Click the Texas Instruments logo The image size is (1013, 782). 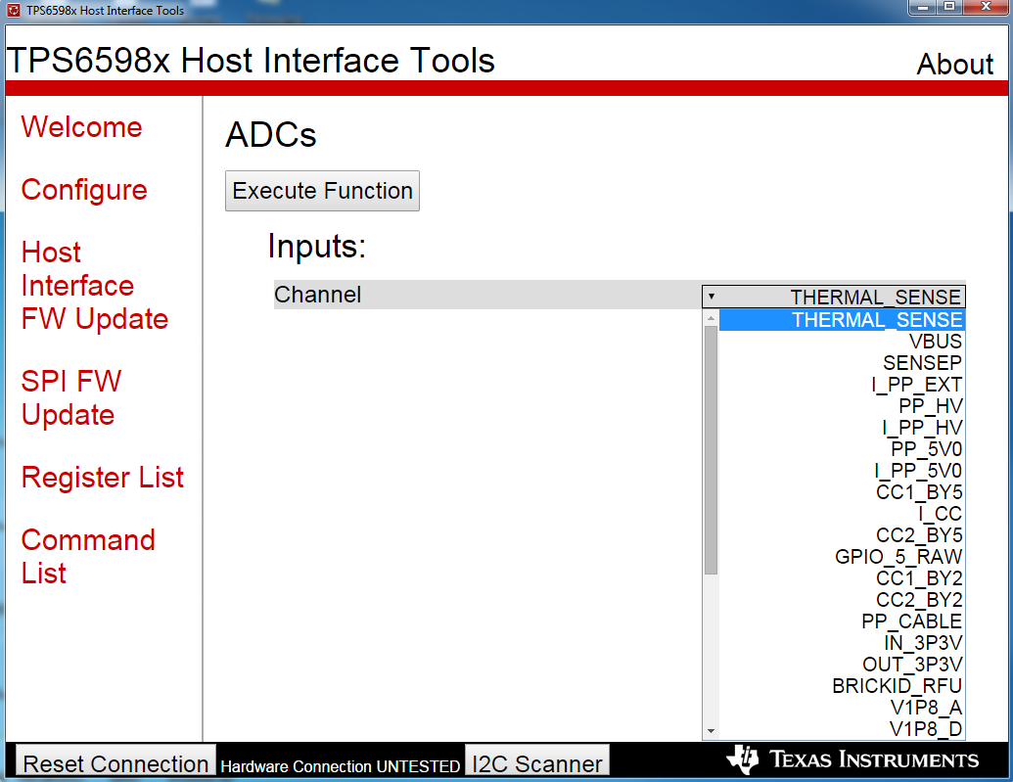tap(852, 759)
